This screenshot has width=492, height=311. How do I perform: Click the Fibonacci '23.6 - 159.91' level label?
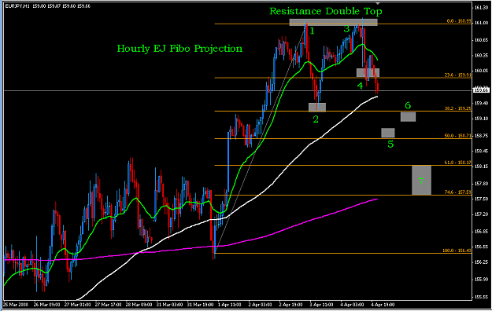coord(458,75)
